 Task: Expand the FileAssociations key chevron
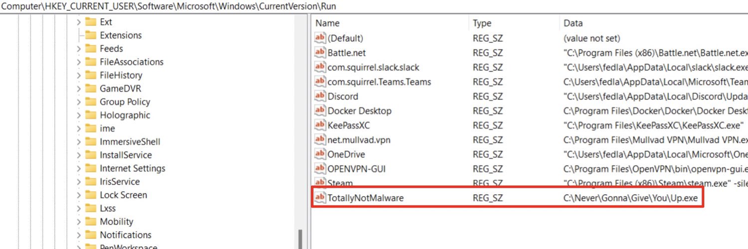coord(79,62)
